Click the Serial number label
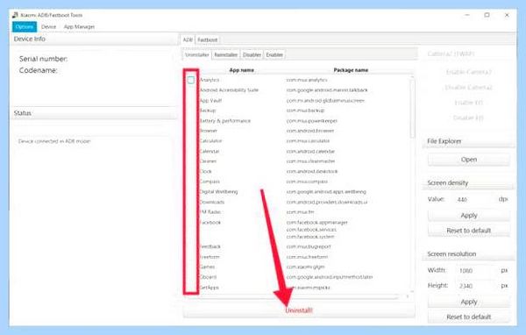Image resolution: width=526 pixels, height=335 pixels. coord(43,59)
